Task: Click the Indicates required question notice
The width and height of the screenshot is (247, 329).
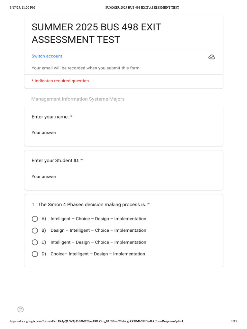Action: tap(60, 81)
